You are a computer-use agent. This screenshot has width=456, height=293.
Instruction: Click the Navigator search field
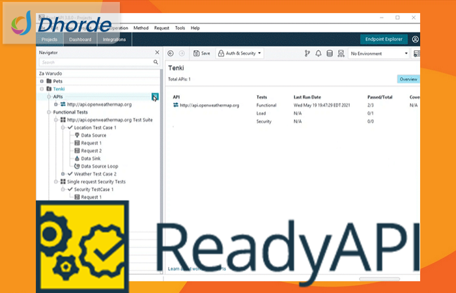pyautogui.click(x=99, y=63)
